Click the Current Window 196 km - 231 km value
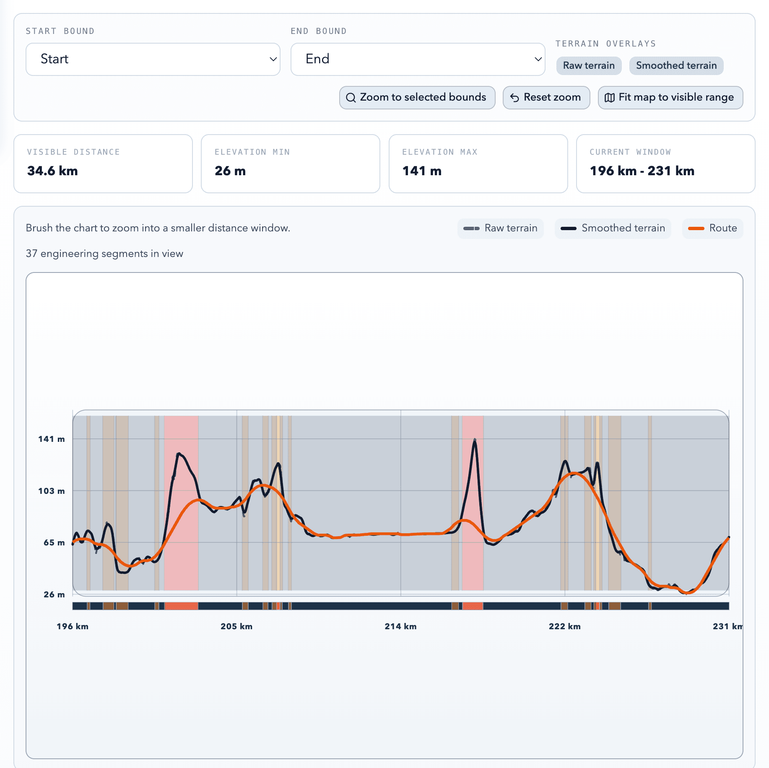The width and height of the screenshot is (769, 768). tap(642, 171)
